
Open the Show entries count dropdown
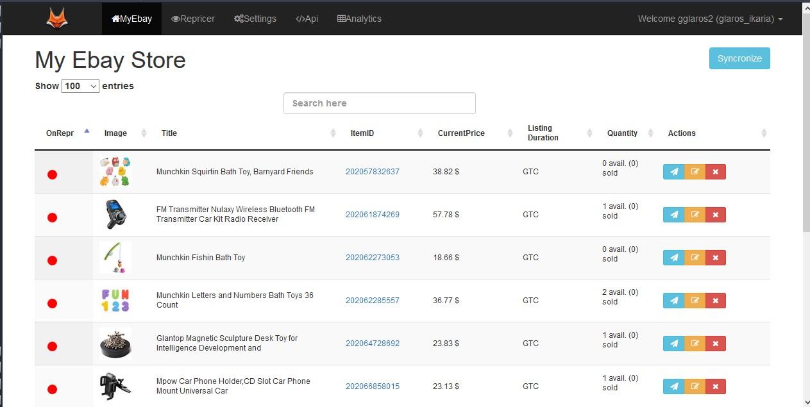tap(80, 86)
